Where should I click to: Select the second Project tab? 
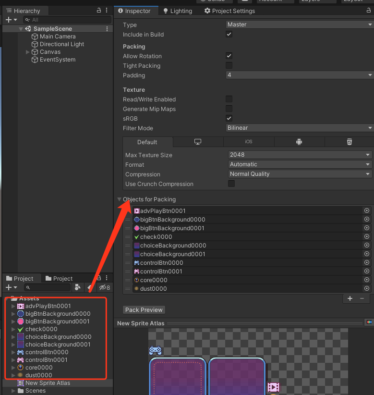59,278
